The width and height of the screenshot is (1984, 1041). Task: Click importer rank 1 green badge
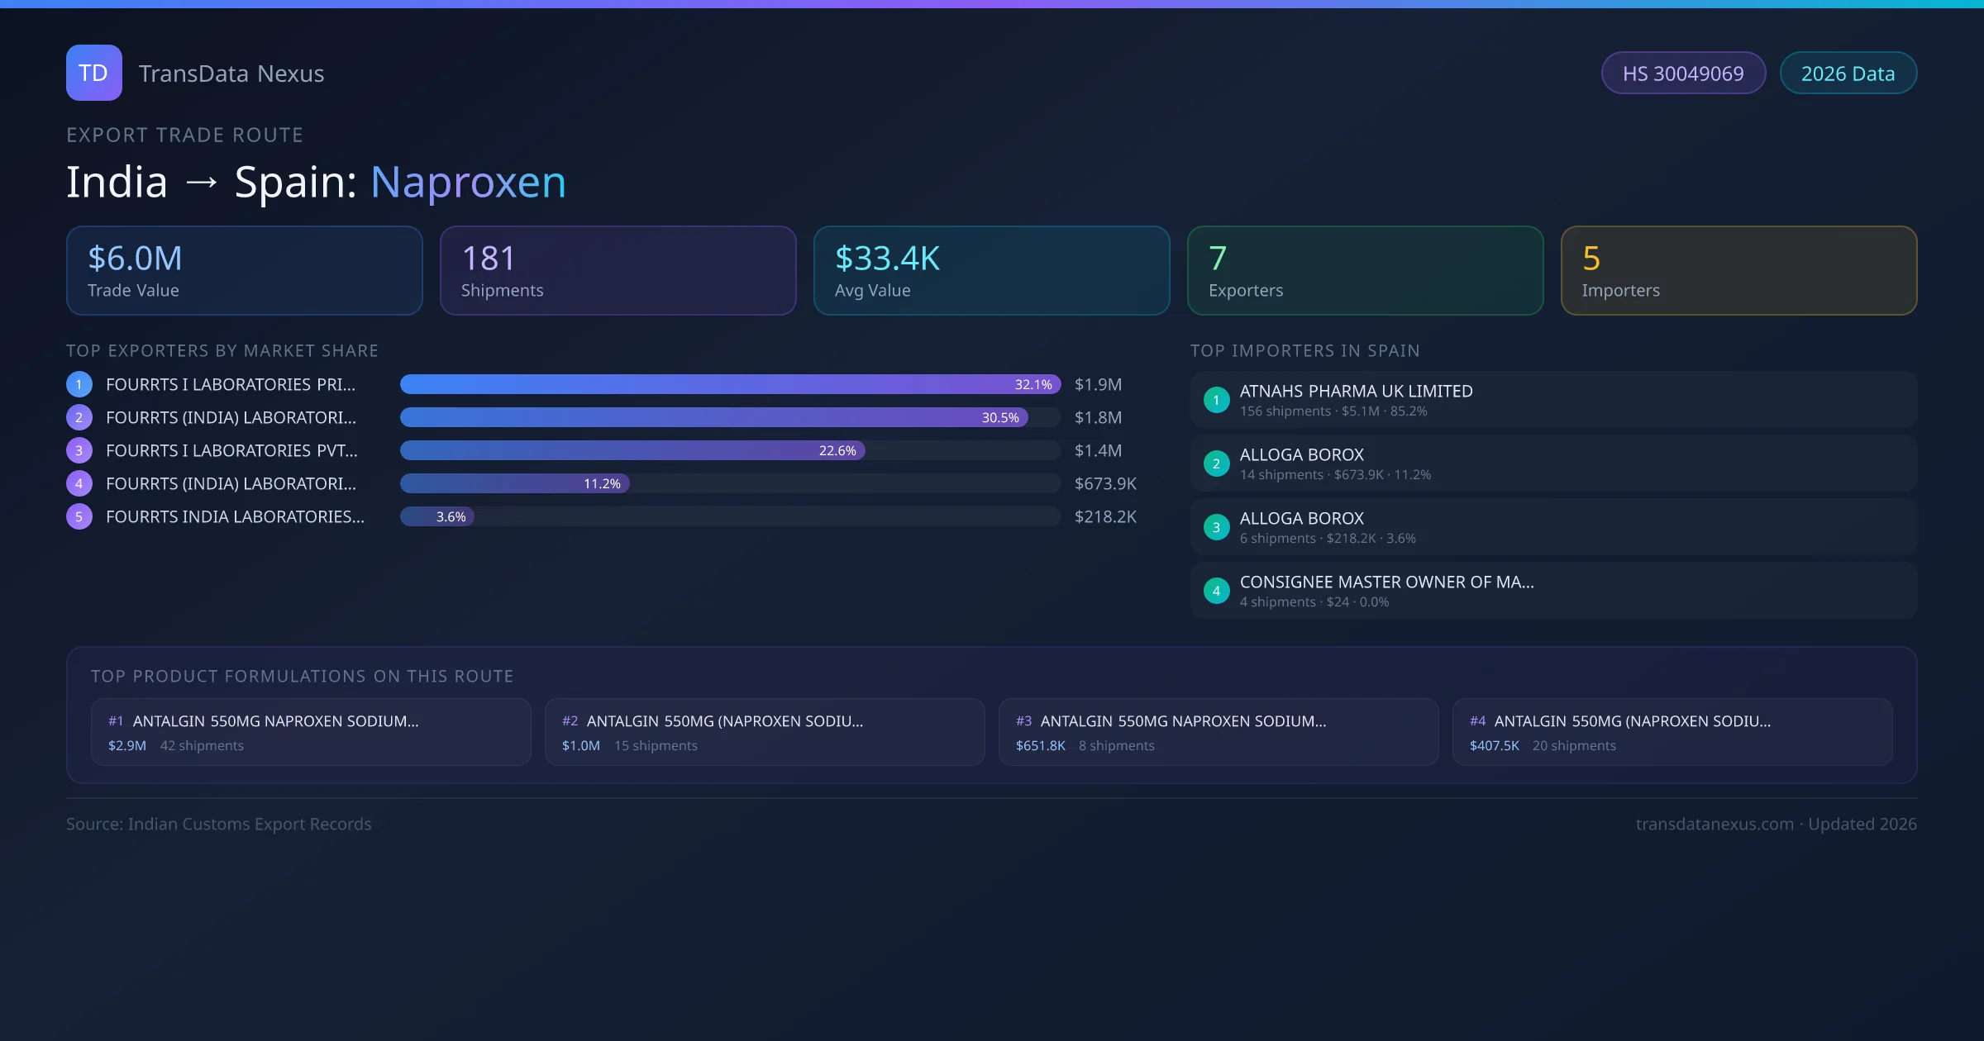[x=1216, y=400]
